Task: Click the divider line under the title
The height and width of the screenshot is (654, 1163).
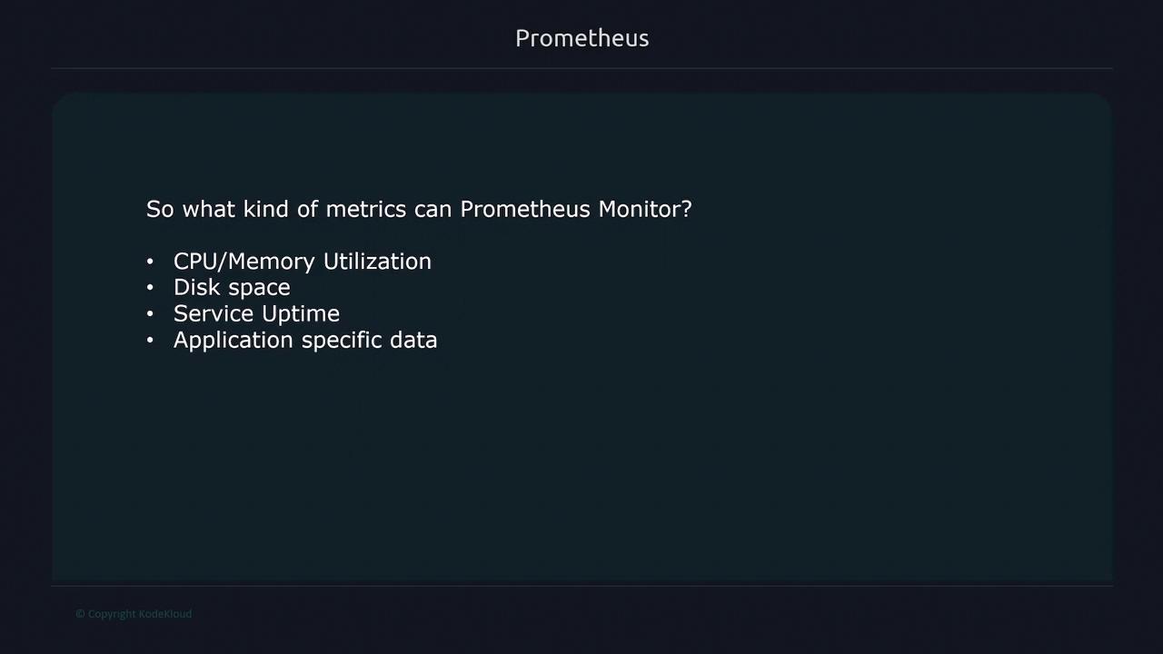Action: point(581,68)
